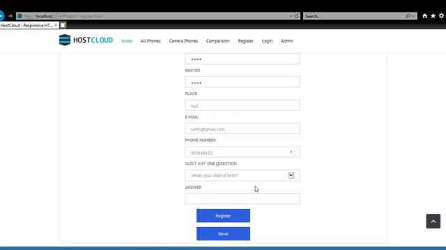Open the security question dropdown

(x=243, y=176)
